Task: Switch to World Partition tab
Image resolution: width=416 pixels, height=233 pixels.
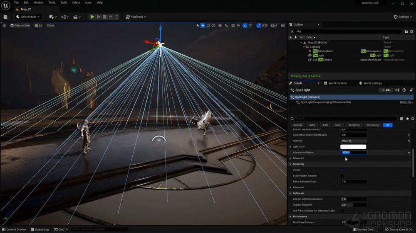Action: click(335, 83)
